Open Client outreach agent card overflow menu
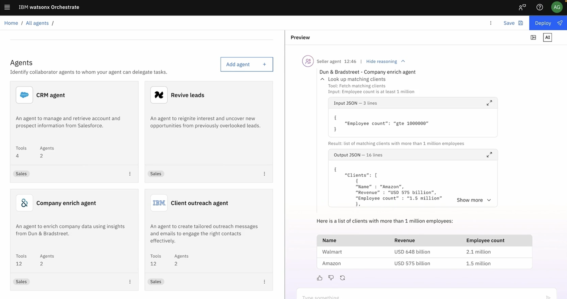This screenshot has width=567, height=299. click(x=264, y=281)
